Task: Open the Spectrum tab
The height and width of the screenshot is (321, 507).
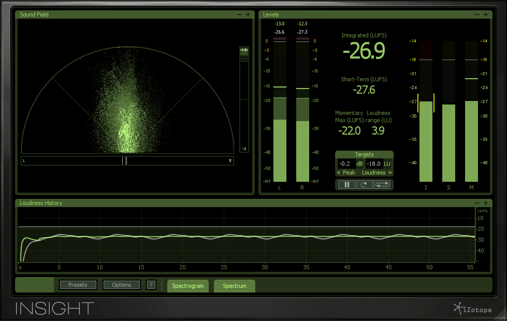Action: tap(234, 285)
